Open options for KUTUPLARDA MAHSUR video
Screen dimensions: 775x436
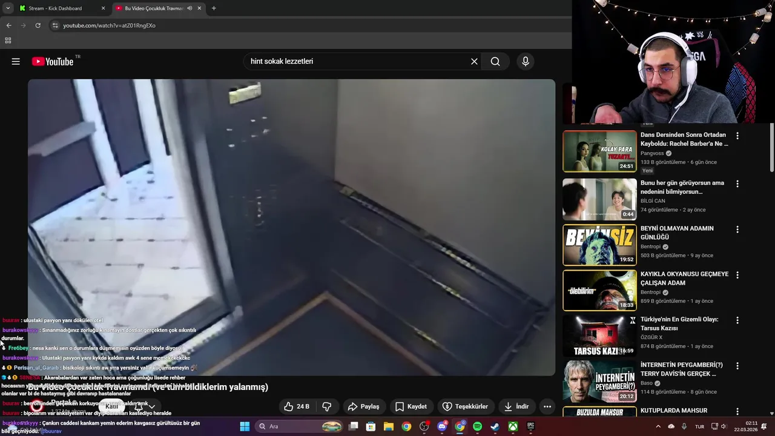[x=737, y=411]
